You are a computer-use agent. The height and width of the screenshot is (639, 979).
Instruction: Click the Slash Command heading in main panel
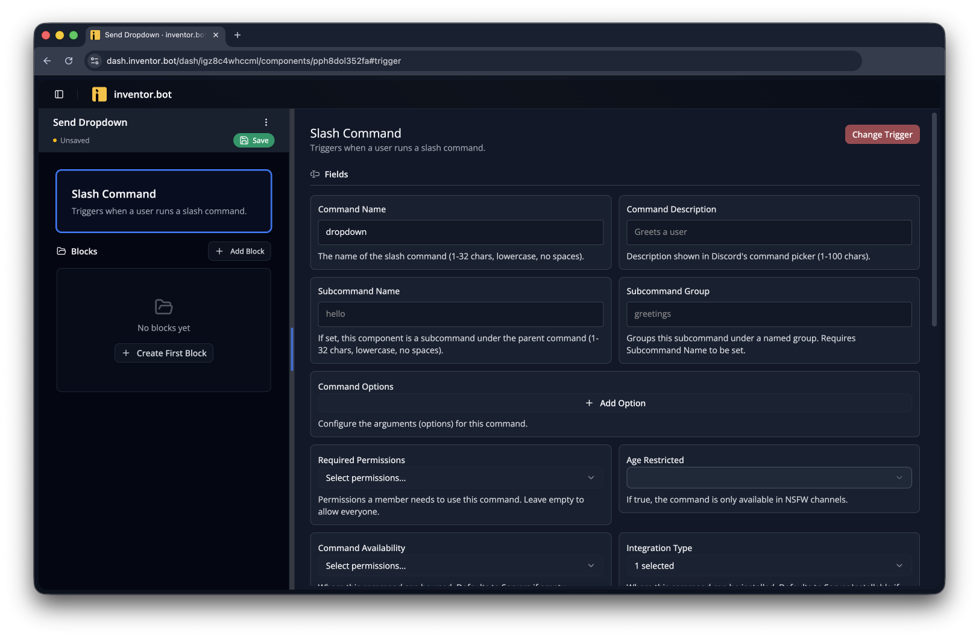coord(356,133)
